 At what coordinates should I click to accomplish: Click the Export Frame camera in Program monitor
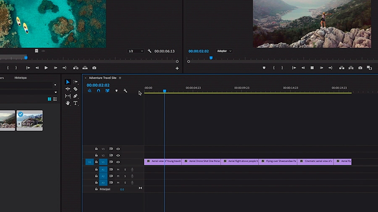pyautogui.click(x=360, y=67)
